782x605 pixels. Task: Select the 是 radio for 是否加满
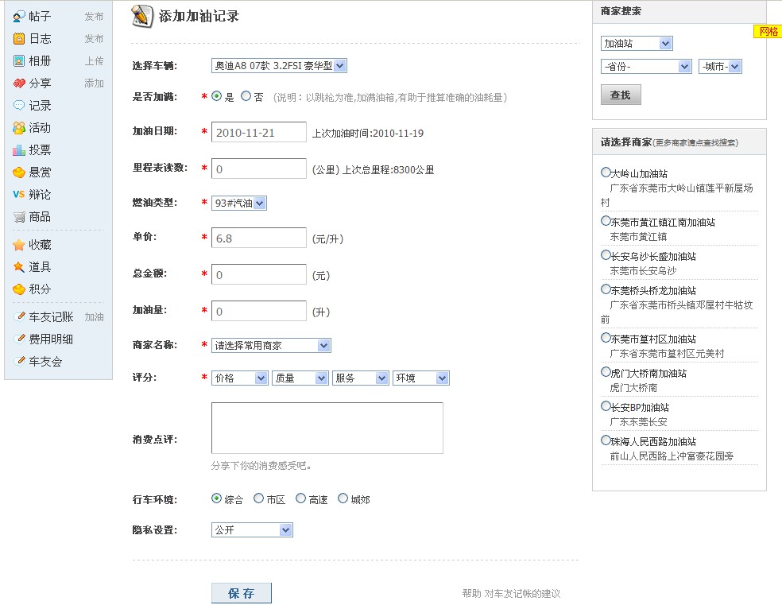(x=215, y=97)
